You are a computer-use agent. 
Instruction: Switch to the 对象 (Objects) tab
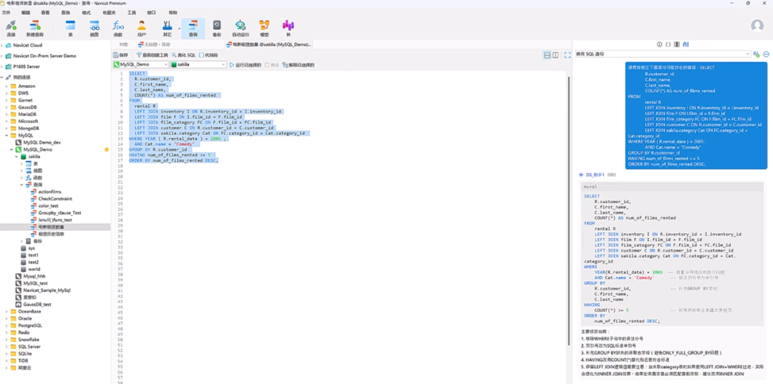123,44
